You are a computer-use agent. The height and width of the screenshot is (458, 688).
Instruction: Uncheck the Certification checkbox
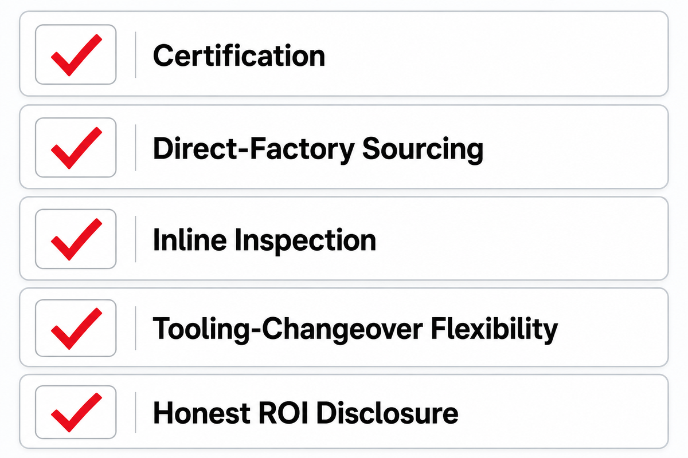[x=76, y=54]
